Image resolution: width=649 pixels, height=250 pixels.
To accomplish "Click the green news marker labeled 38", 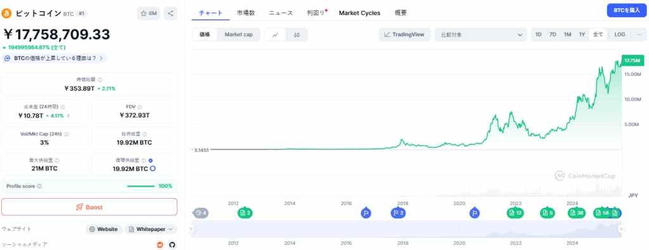I will [x=577, y=213].
